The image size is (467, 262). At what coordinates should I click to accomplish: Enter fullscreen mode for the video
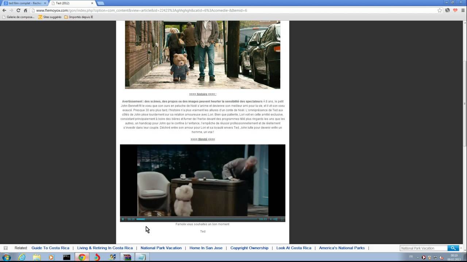[282, 219]
